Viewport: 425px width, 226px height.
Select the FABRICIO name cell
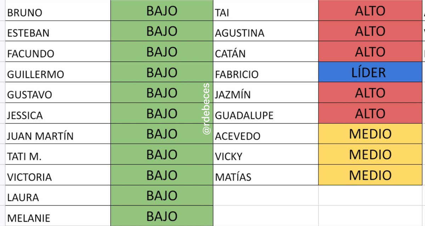(266, 72)
